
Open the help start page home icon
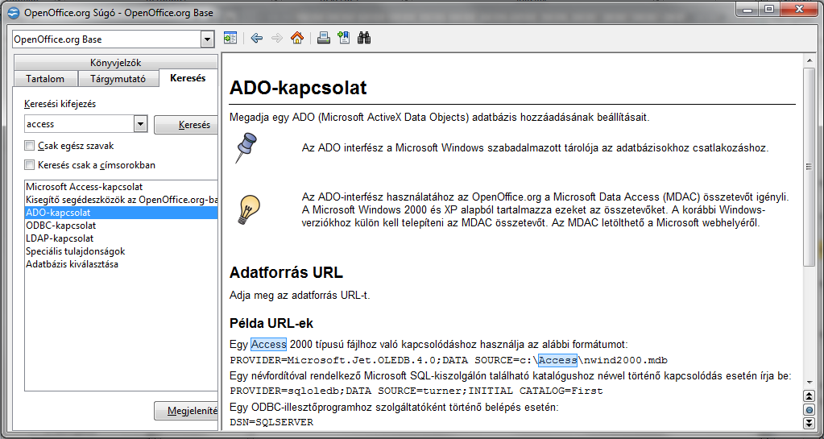[297, 38]
